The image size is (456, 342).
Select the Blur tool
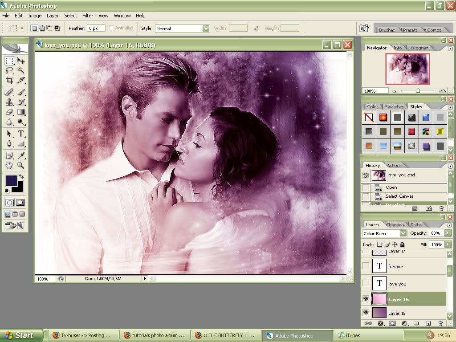click(x=9, y=122)
